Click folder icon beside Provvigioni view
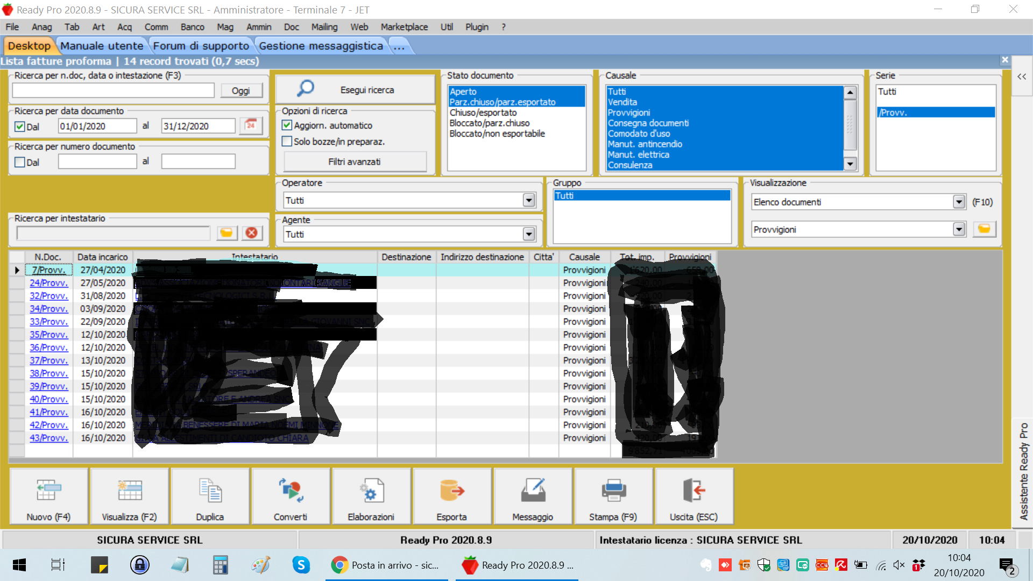This screenshot has height=581, width=1033. click(984, 229)
